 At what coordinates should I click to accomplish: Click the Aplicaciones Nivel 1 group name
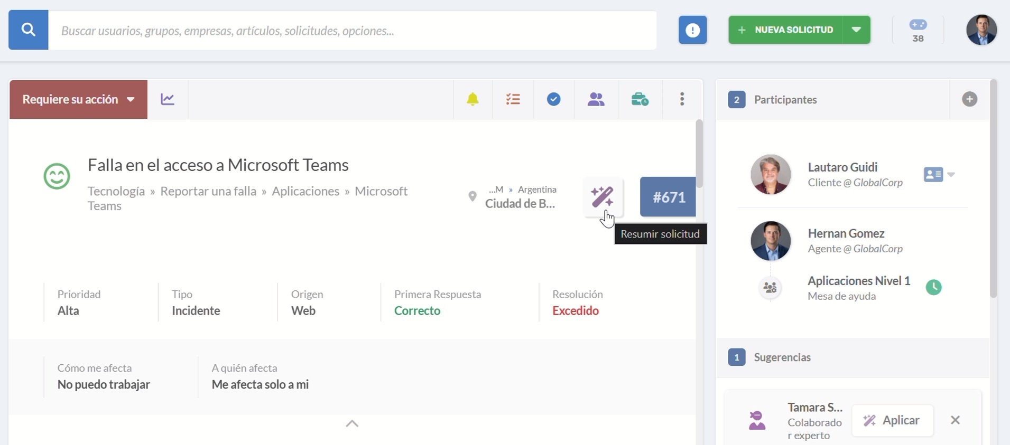(x=859, y=281)
